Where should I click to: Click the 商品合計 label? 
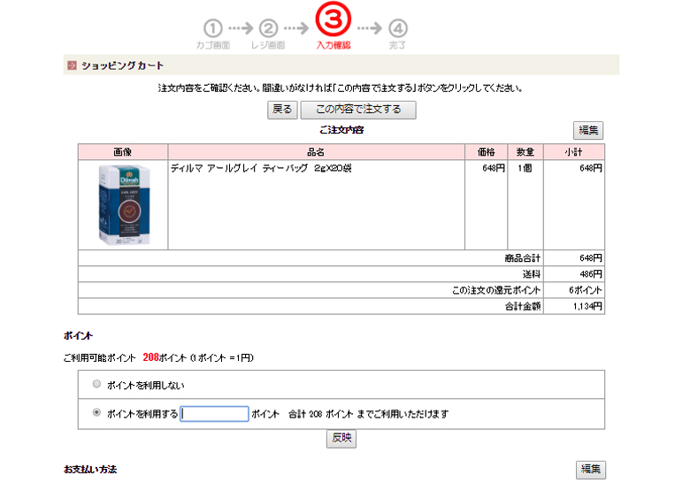point(522,258)
